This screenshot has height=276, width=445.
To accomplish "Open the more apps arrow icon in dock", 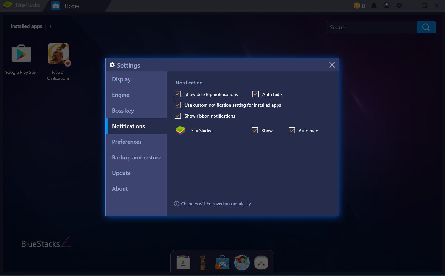I will click(261, 263).
